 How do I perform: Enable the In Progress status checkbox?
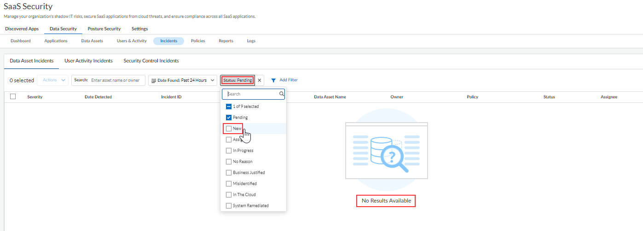229,151
